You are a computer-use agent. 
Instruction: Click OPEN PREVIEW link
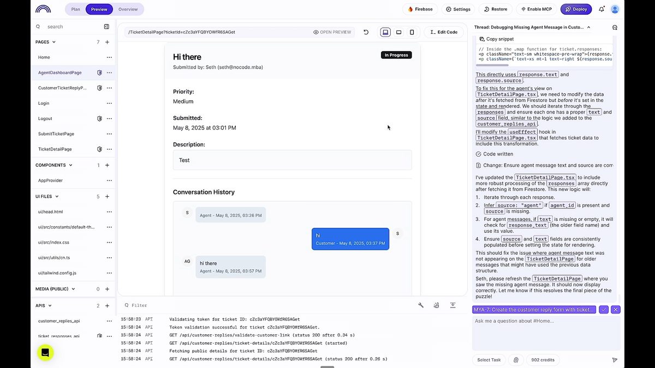point(332,32)
